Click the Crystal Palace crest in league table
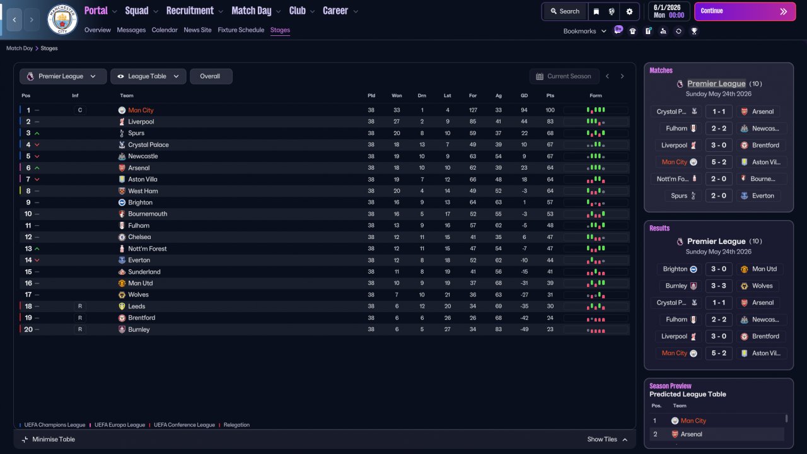Screen dimensions: 807x454 122,145
